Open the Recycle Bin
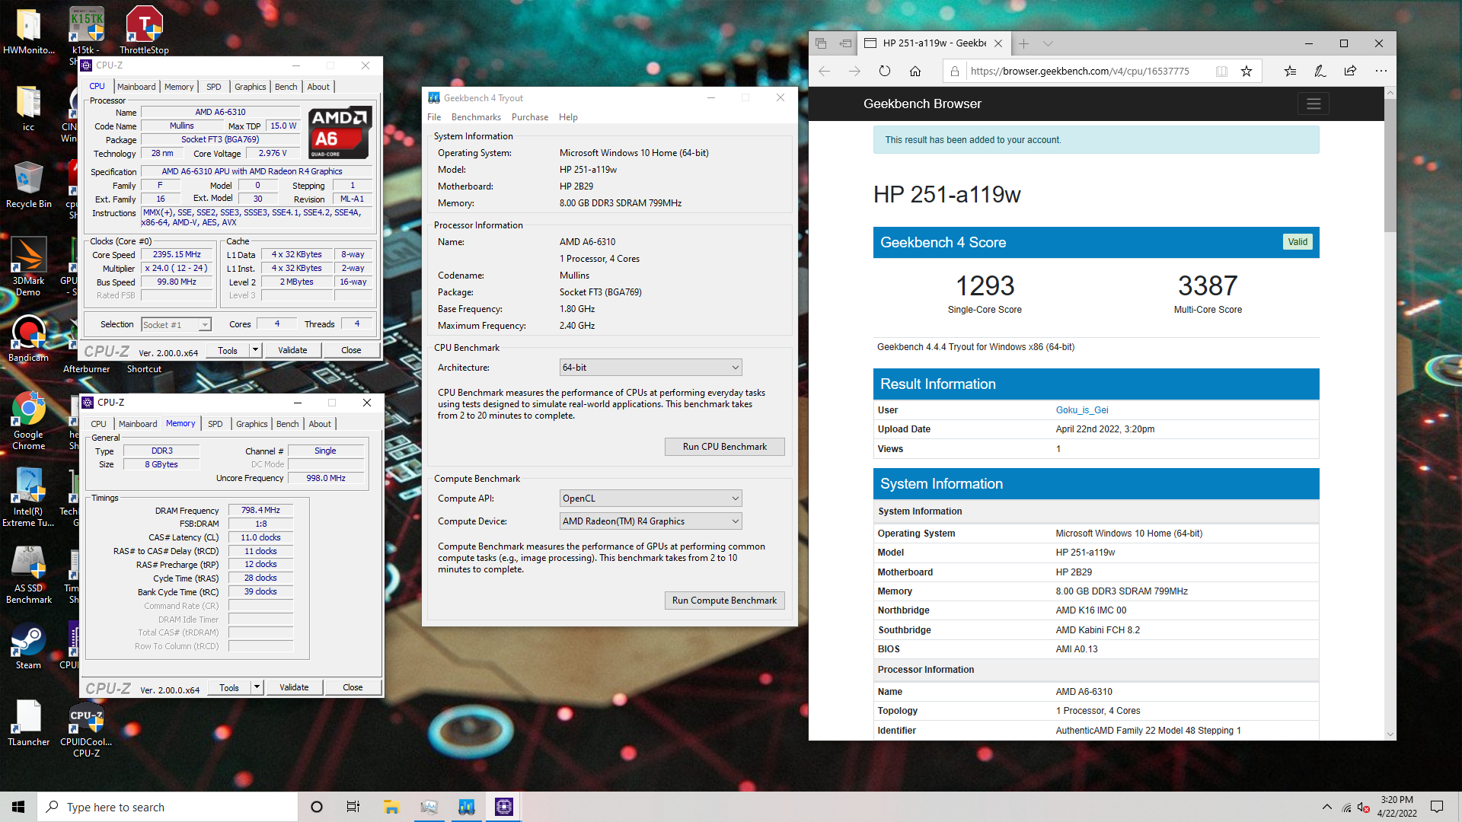 [x=29, y=184]
